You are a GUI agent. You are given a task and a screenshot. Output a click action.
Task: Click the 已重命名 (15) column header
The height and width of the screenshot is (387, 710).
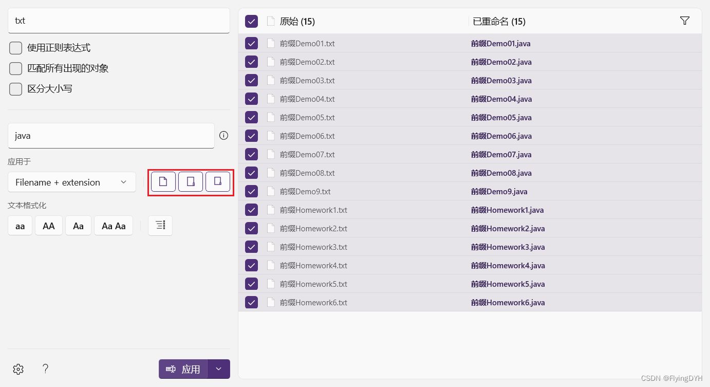coord(499,21)
